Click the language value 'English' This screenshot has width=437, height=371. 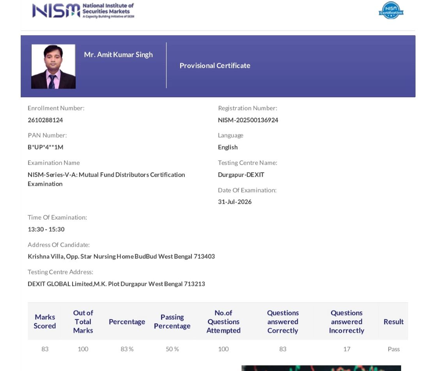click(228, 147)
